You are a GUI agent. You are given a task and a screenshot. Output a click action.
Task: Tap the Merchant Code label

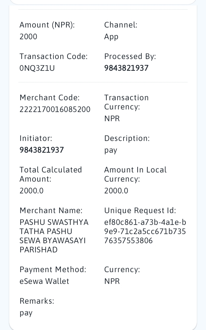coord(49,98)
